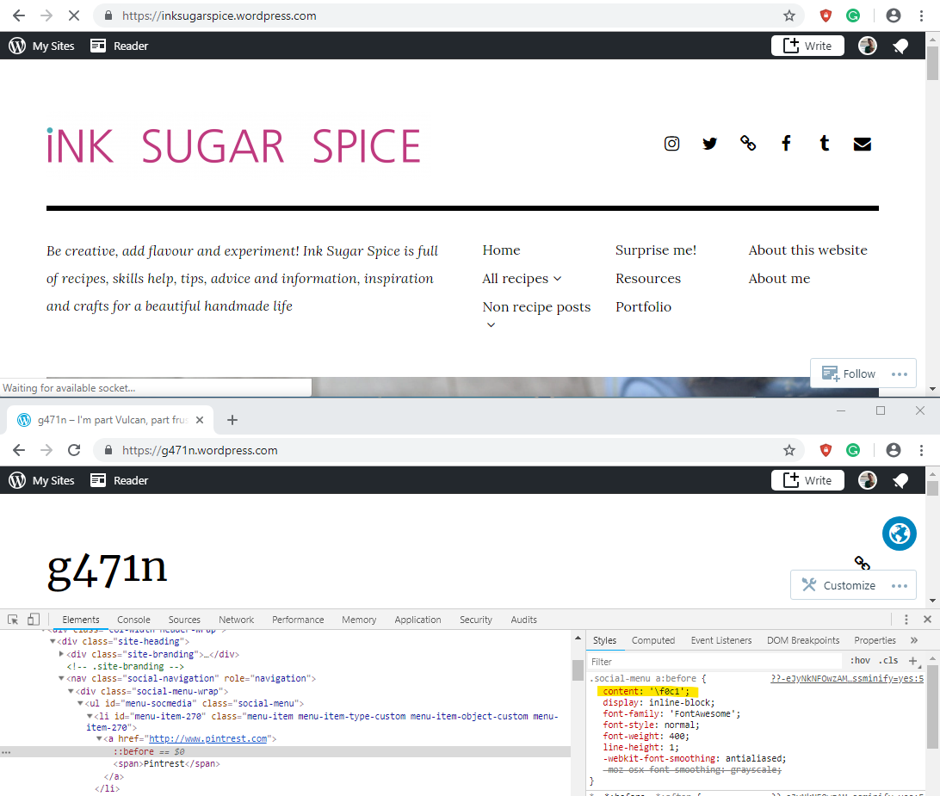The image size is (940, 796).
Task: Open the Performance tab in DevTools
Action: [x=298, y=620]
